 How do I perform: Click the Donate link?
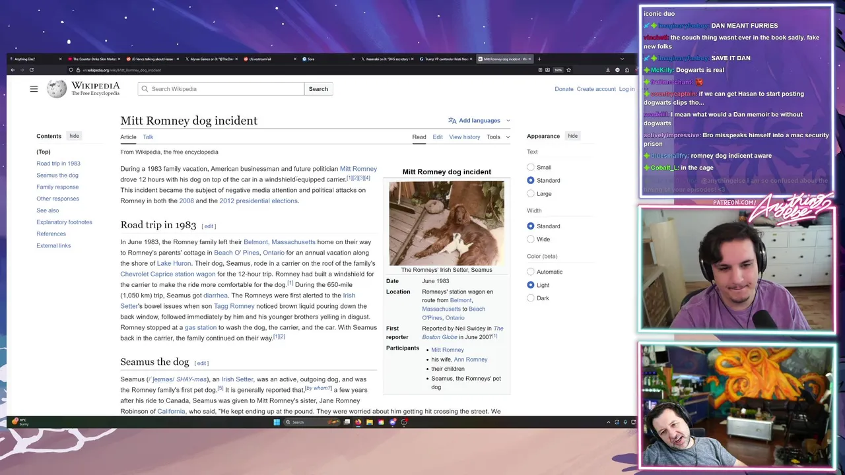564,89
